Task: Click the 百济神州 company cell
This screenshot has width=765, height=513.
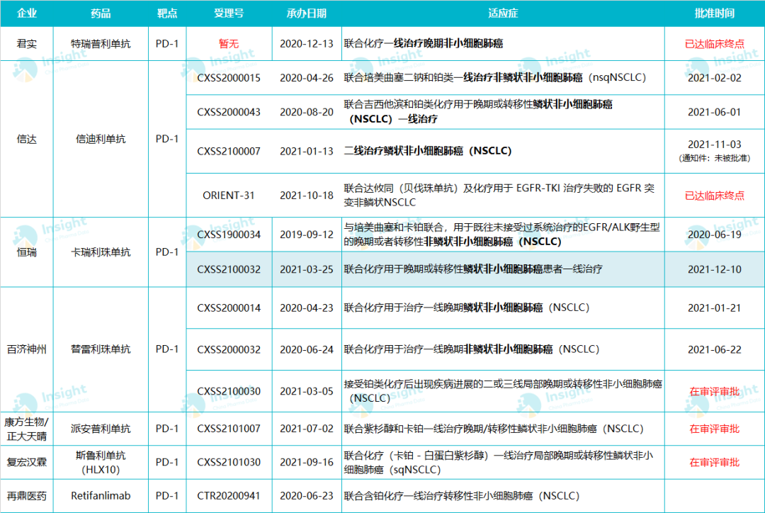Action: click(27, 349)
